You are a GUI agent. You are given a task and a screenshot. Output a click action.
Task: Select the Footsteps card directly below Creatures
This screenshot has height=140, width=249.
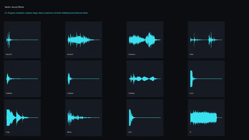pos(145,79)
